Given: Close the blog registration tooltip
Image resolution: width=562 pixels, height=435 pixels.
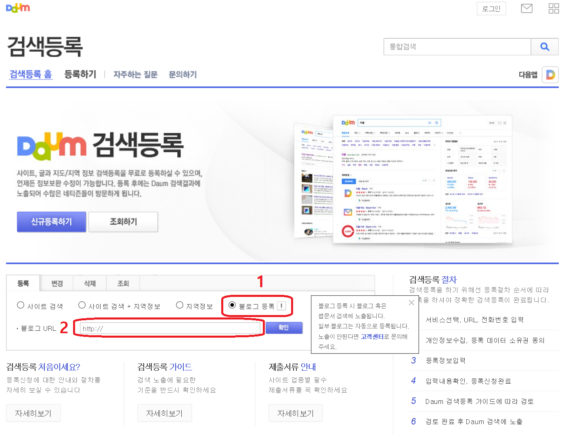Looking at the screenshot, I should (411, 303).
